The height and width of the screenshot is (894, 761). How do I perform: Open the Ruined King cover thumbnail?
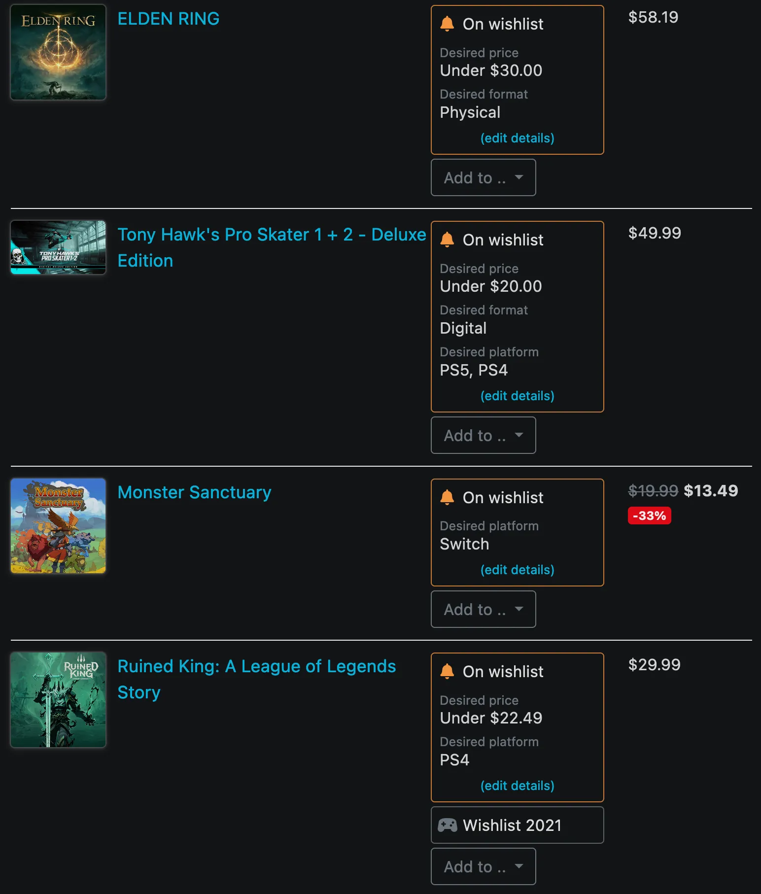tap(58, 700)
